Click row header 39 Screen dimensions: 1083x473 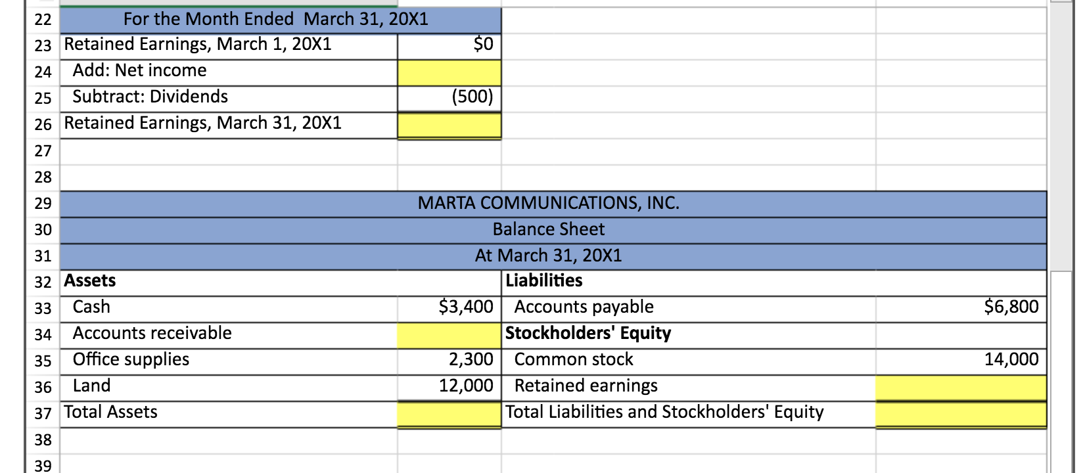(x=43, y=464)
